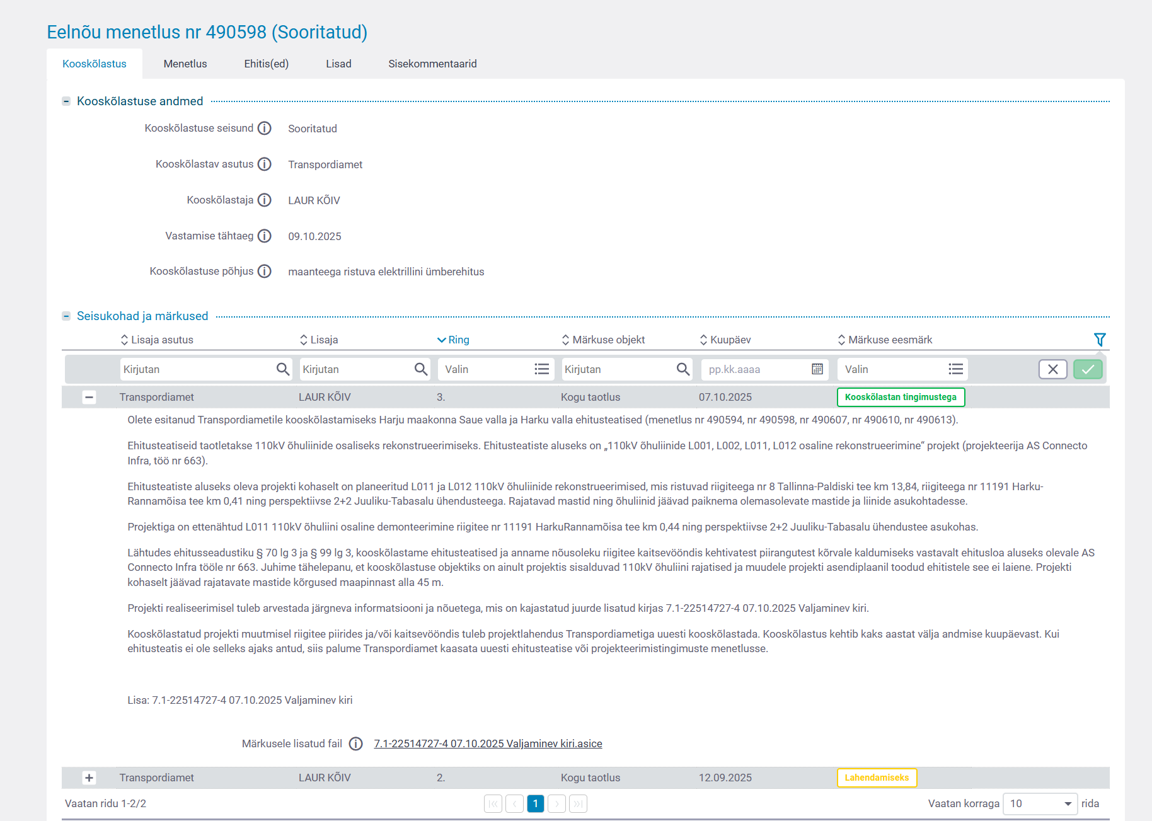1152x821 pixels.
Task: Switch to the Menetlus tab
Action: (x=185, y=64)
